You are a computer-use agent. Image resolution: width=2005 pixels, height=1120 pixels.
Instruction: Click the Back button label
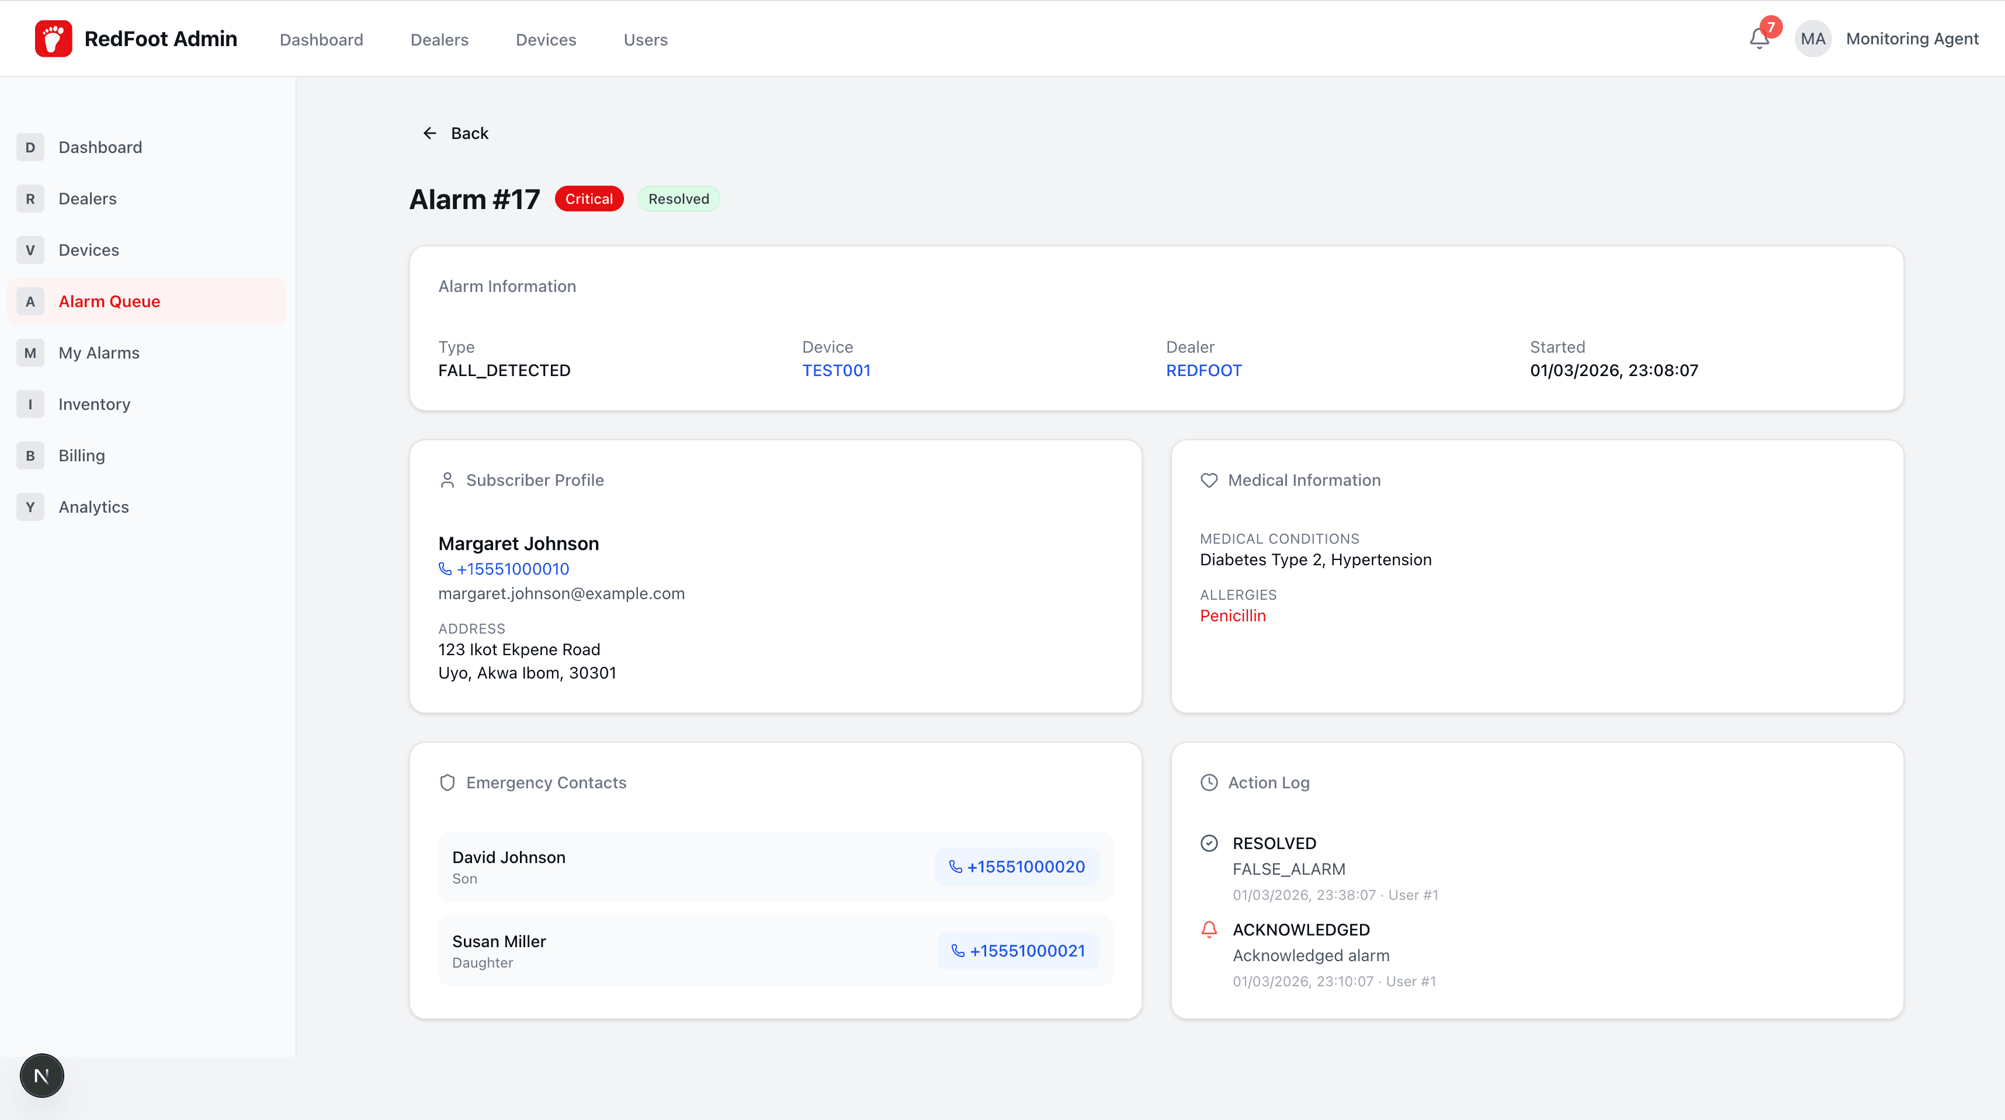[469, 133]
